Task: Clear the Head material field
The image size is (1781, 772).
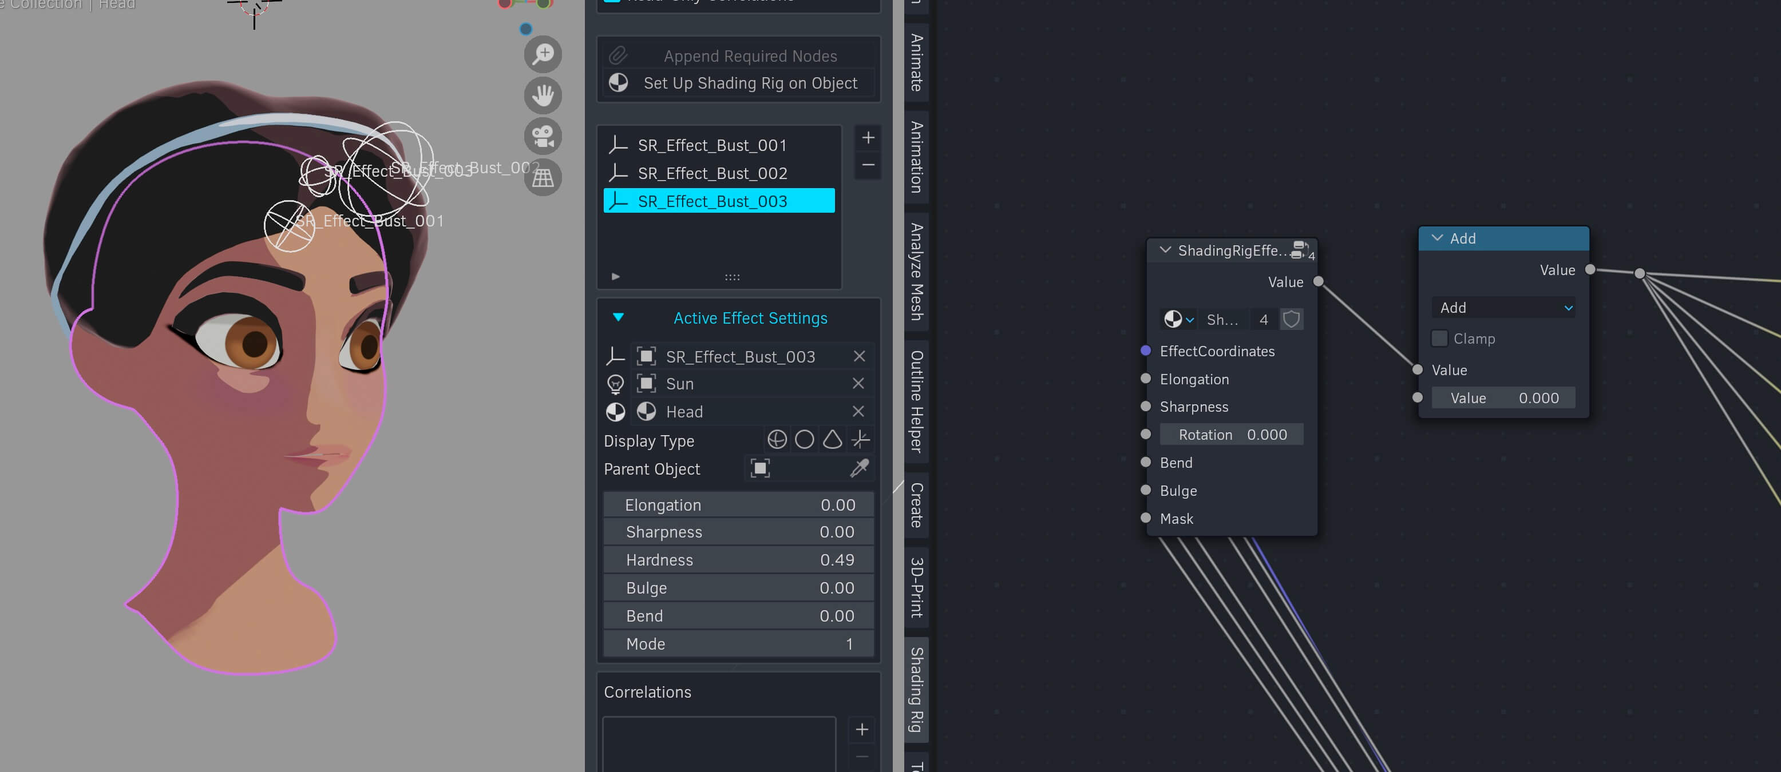Action: coord(858,411)
